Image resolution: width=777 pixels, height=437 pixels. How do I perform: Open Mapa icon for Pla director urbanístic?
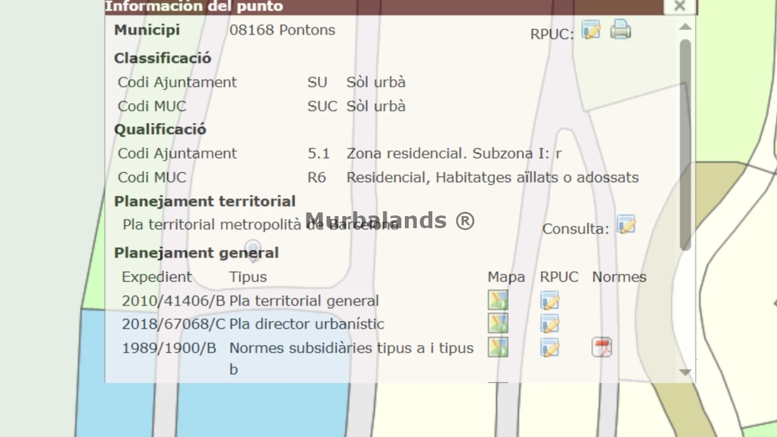(x=498, y=324)
